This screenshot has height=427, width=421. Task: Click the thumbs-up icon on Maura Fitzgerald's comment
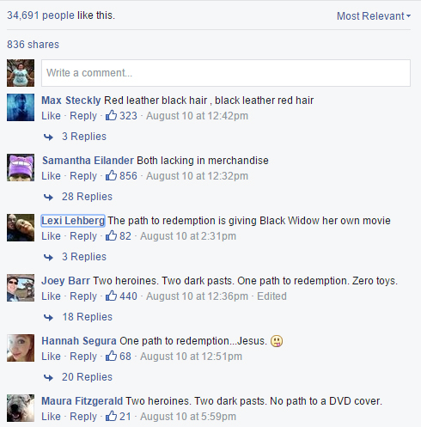coord(111,416)
